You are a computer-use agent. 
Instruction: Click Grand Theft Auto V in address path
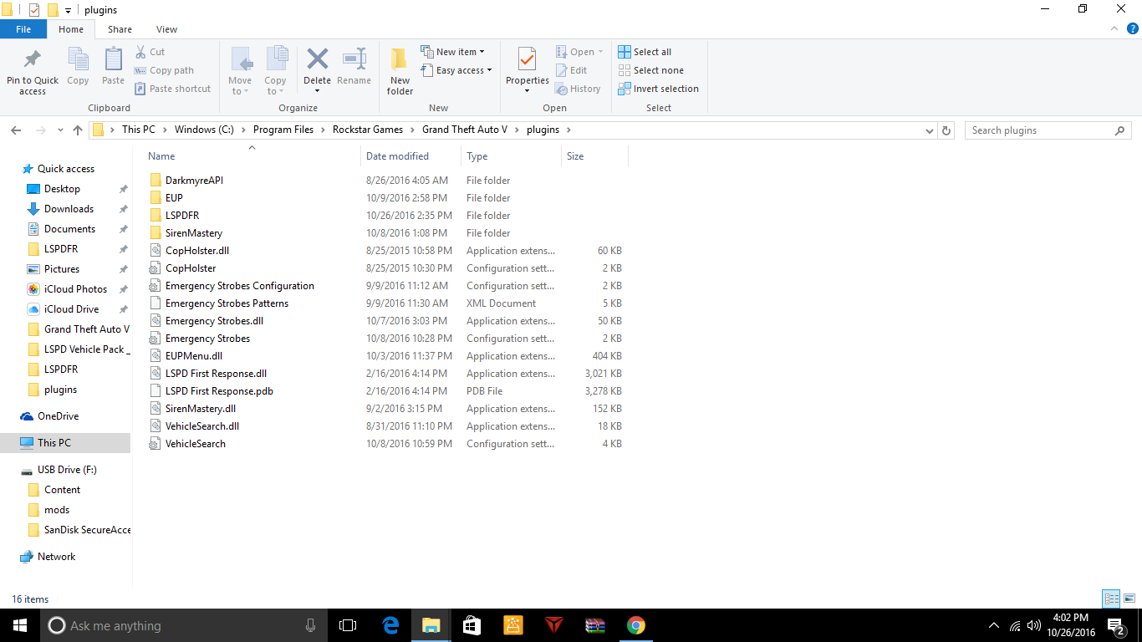point(466,130)
